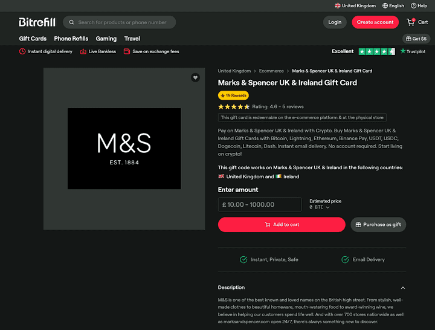Open the Help link

click(x=419, y=6)
